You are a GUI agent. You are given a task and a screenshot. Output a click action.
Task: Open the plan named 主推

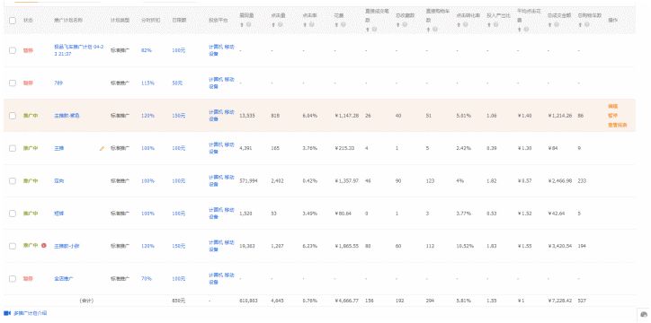59,148
